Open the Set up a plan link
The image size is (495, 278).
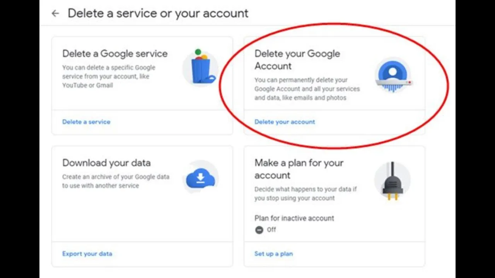(273, 254)
